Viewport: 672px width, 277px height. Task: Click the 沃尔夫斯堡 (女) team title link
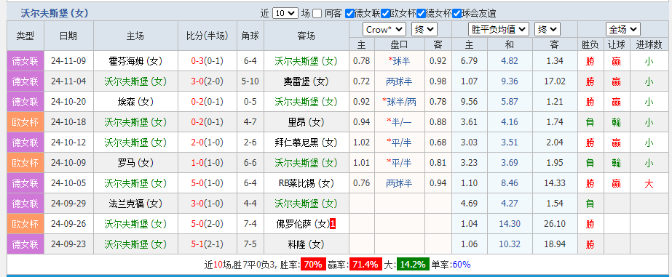point(55,13)
